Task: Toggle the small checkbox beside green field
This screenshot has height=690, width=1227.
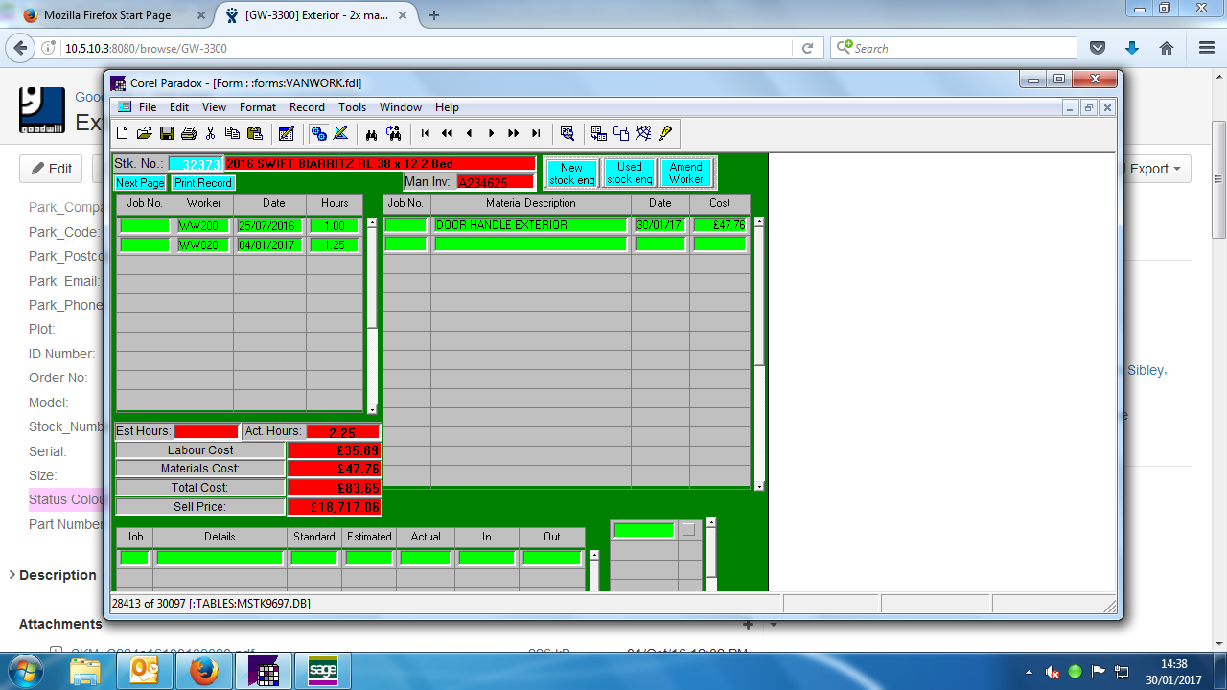Action: pos(688,530)
